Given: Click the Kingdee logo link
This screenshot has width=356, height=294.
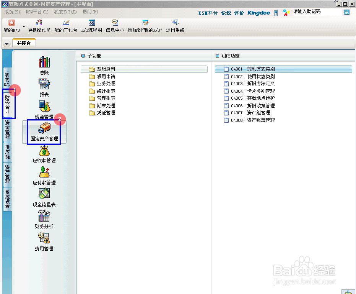Looking at the screenshot, I should point(258,13).
